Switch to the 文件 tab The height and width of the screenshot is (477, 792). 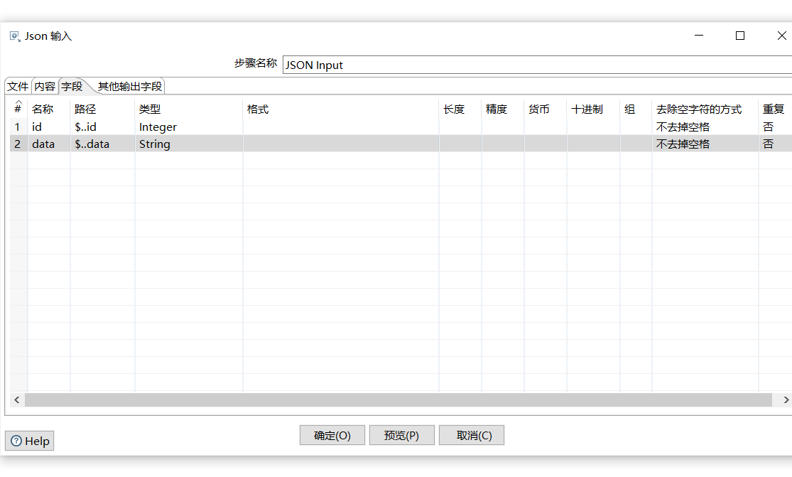[18, 87]
